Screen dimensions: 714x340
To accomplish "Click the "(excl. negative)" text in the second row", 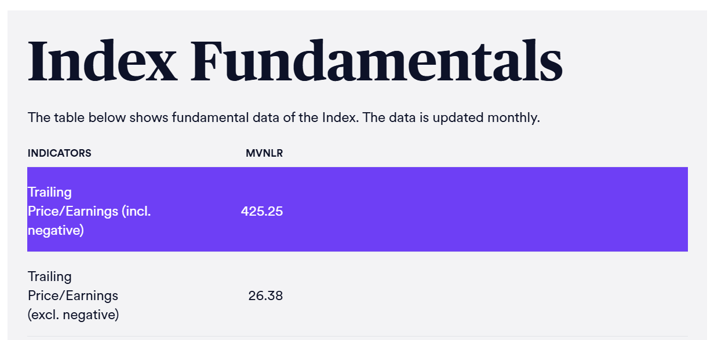I will click(x=73, y=315).
